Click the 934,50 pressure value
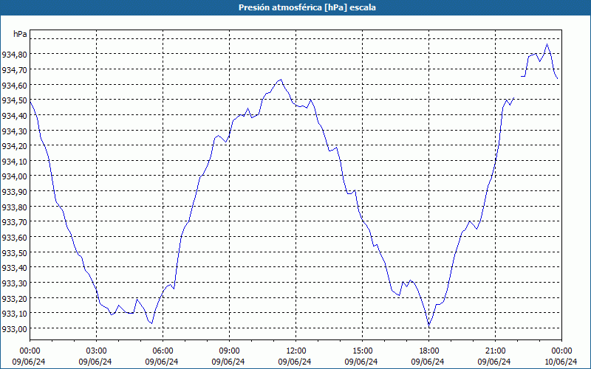Image resolution: width=591 pixels, height=369 pixels. (14, 100)
